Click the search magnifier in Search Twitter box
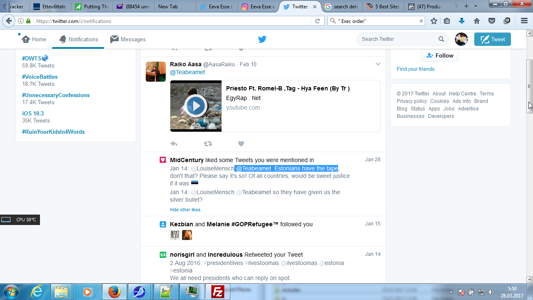533x300 pixels. point(441,39)
